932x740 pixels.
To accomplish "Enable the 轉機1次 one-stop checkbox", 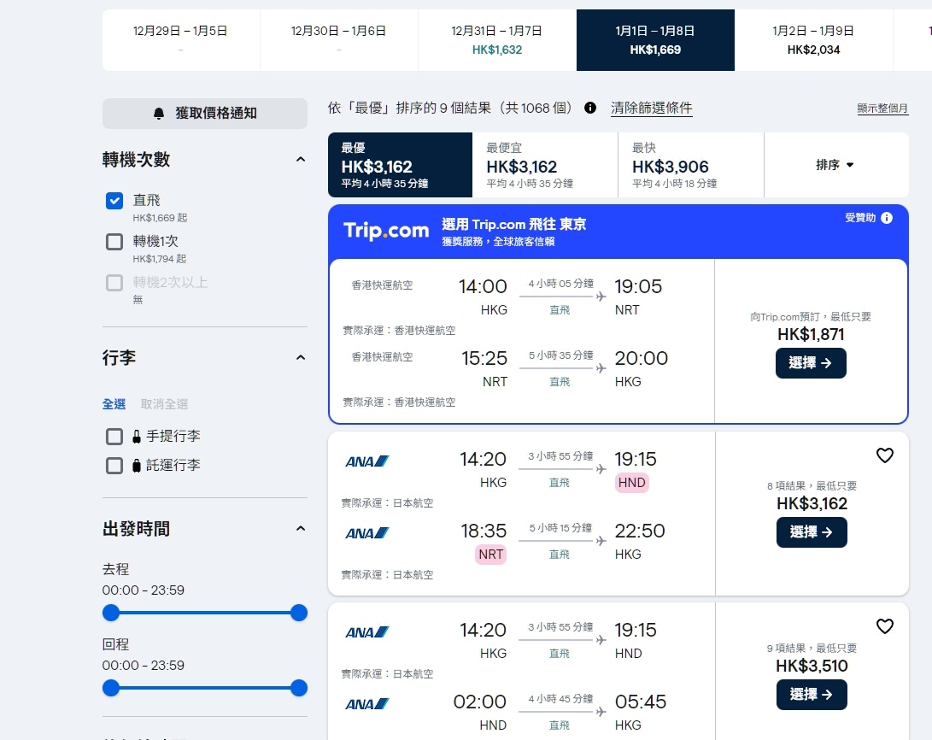I will 114,242.
